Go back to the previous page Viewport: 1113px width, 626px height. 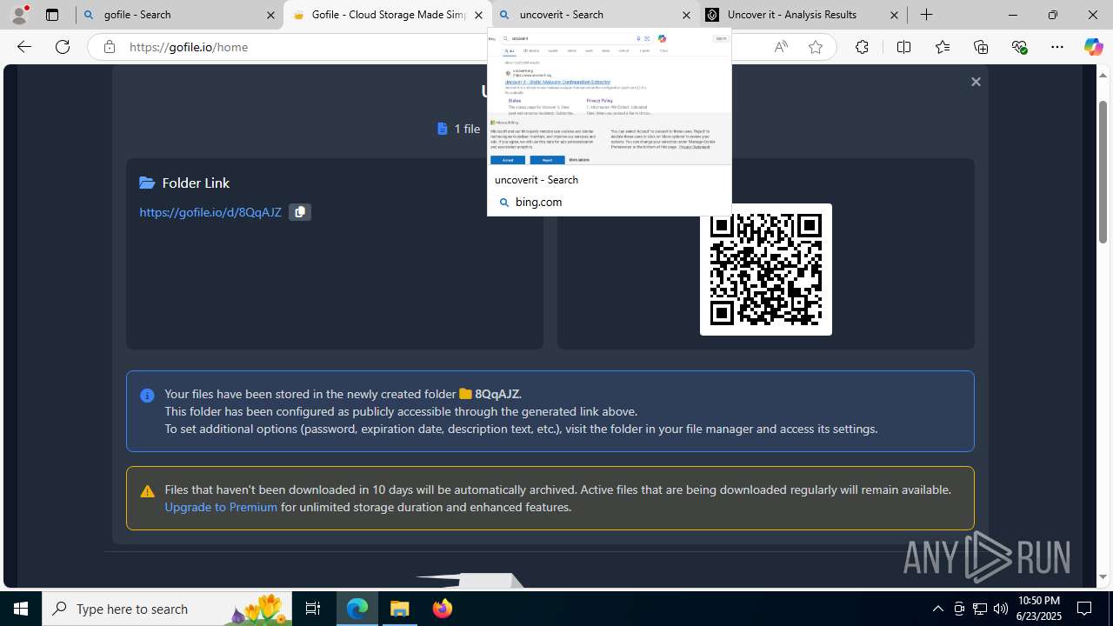pyautogui.click(x=24, y=47)
